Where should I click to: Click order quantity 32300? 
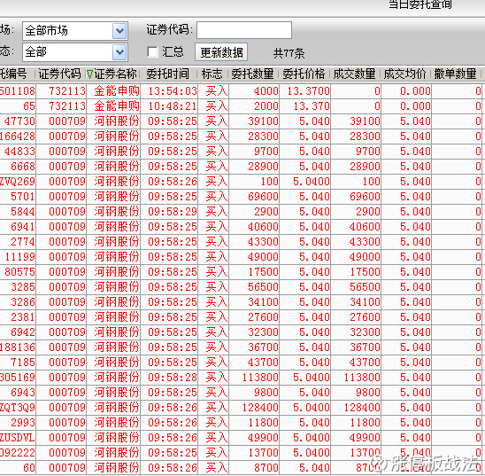tap(263, 332)
